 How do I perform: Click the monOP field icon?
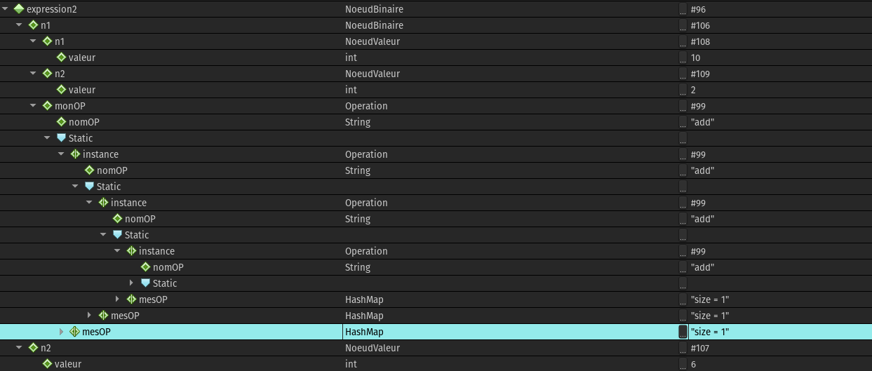(x=47, y=106)
